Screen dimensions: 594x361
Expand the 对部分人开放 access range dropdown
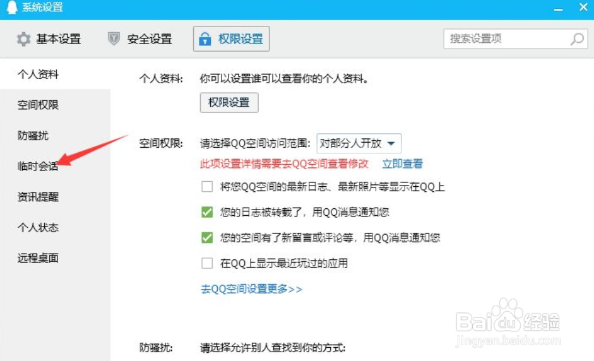point(359,143)
